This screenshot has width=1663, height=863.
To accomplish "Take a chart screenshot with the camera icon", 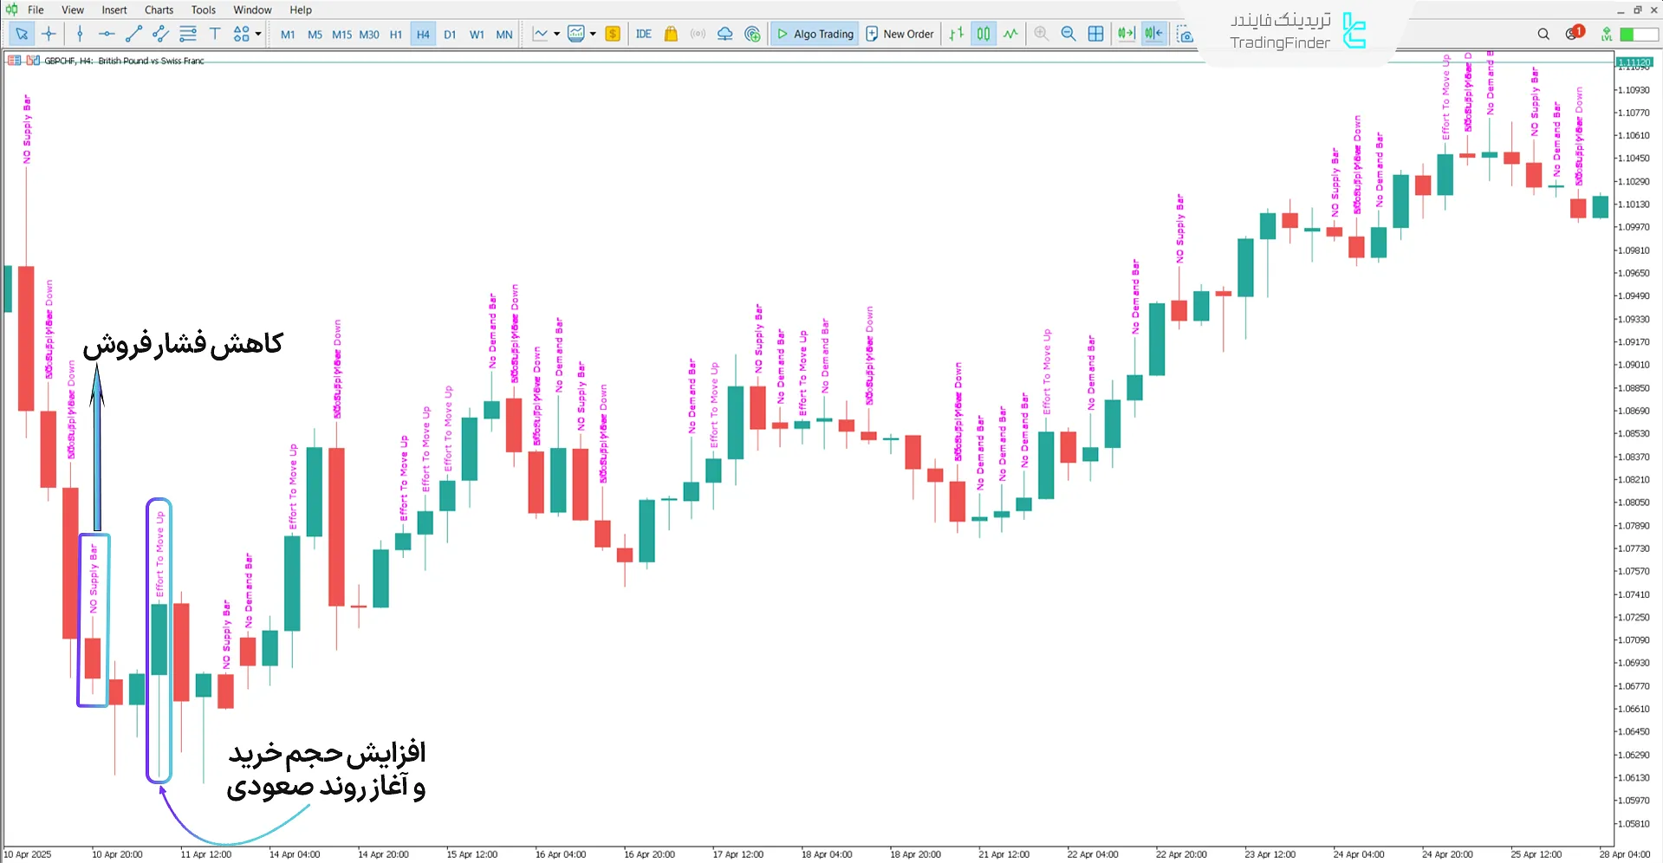I will [1186, 35].
